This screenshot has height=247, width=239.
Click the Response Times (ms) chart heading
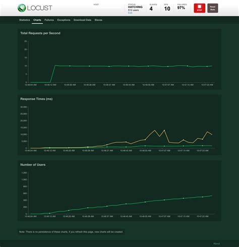point(36,99)
